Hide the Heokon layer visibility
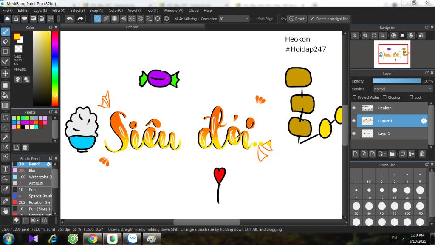This screenshot has width=435, height=245. tap(353, 108)
